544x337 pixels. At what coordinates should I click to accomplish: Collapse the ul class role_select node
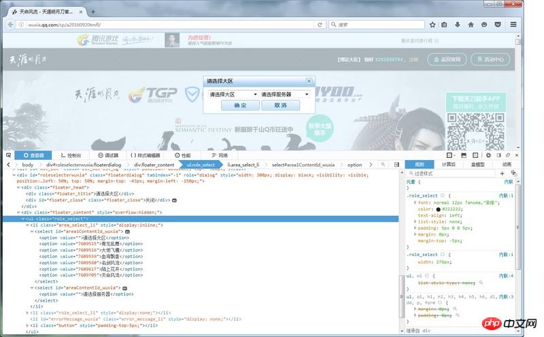click(x=23, y=219)
